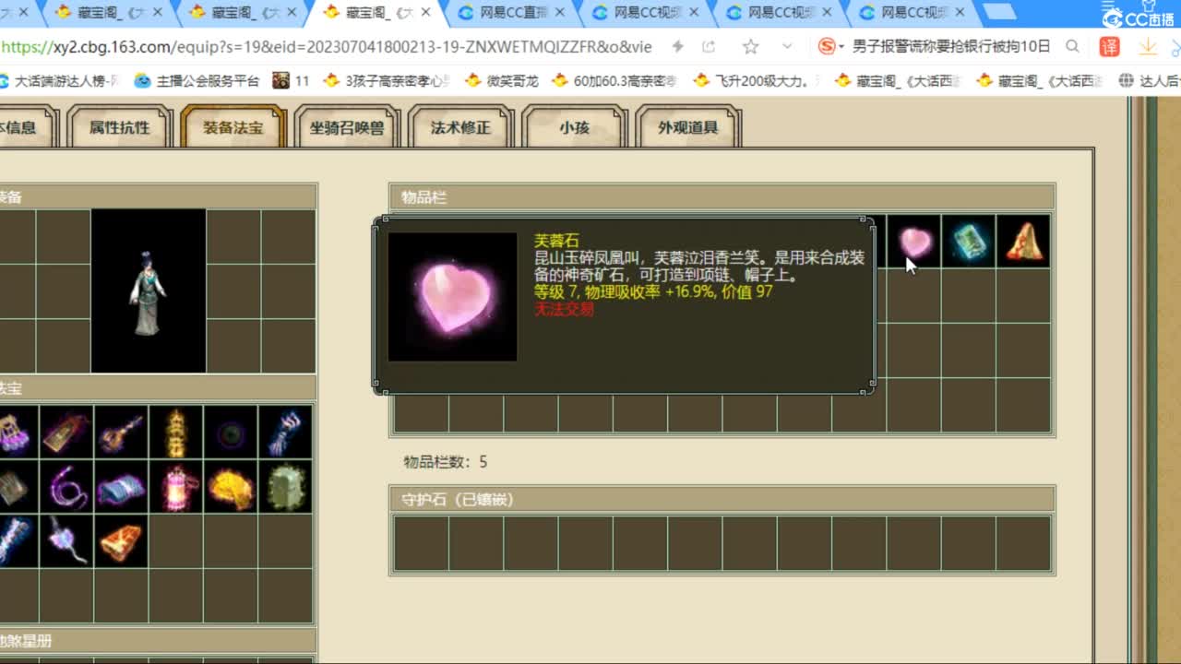Click the lavender butterfly pendant treasure icon
Viewport: 1181px width, 664px height.
(x=66, y=541)
